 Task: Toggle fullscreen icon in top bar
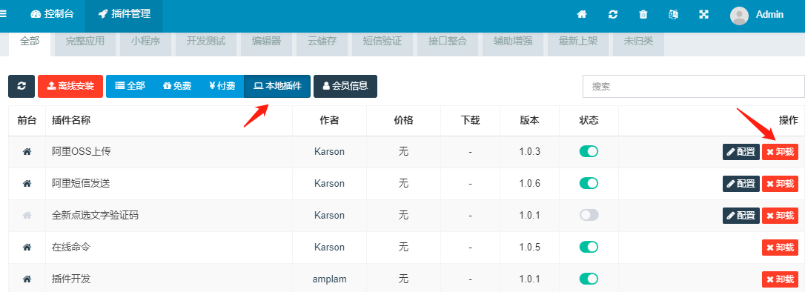(x=704, y=14)
